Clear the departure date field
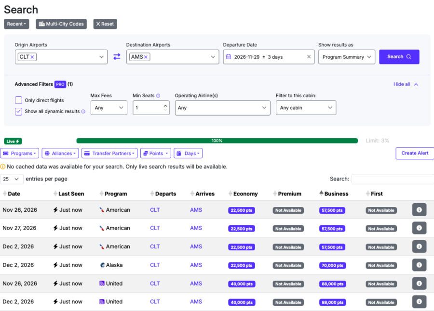The height and width of the screenshot is (311, 434). (309, 57)
